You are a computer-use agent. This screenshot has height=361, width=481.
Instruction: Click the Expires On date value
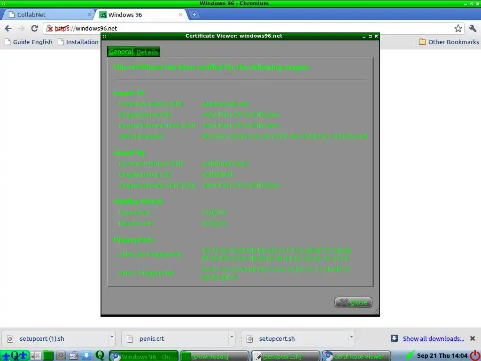coord(214,223)
